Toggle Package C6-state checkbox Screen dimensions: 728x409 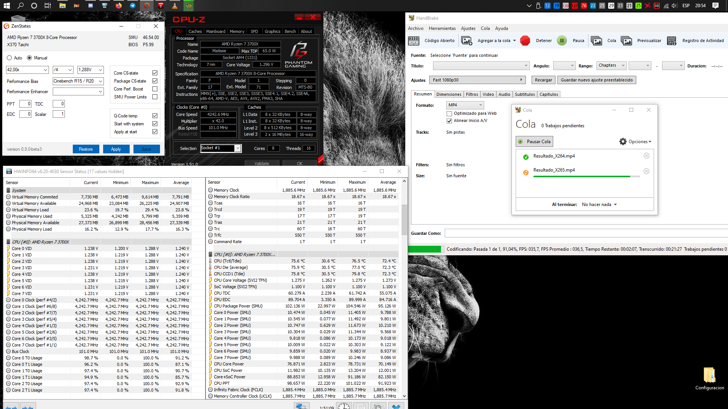(x=155, y=81)
